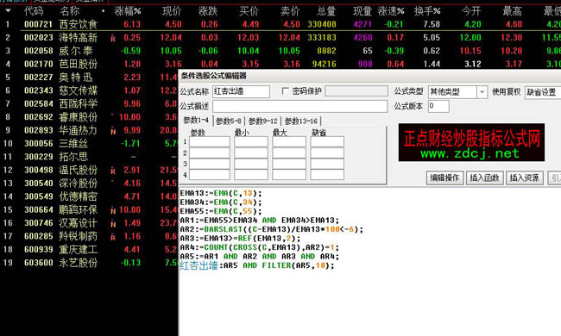Click the R marker beside 温氏股份
This screenshot has width=561, height=336.
click(x=113, y=171)
